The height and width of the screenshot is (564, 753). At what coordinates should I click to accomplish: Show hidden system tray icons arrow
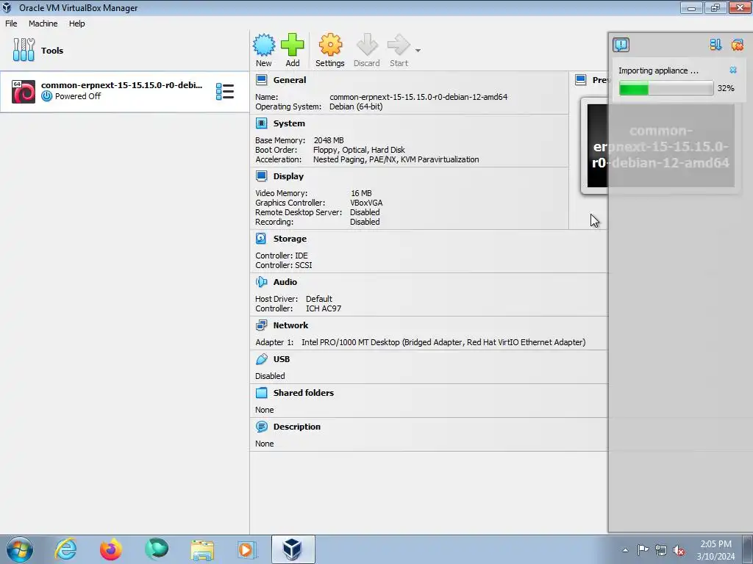click(x=625, y=551)
